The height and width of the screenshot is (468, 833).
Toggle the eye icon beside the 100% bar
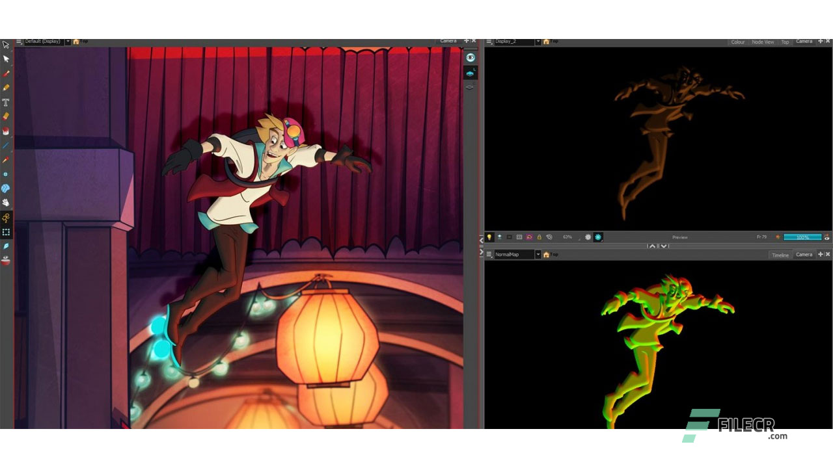click(x=826, y=237)
